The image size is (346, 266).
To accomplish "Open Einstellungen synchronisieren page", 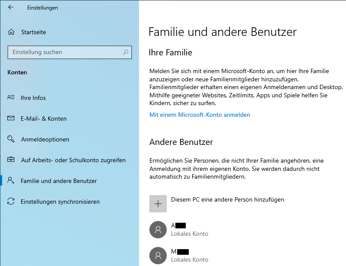I will click(x=60, y=202).
